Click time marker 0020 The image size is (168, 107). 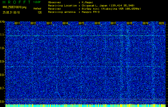(x=161, y=23)
